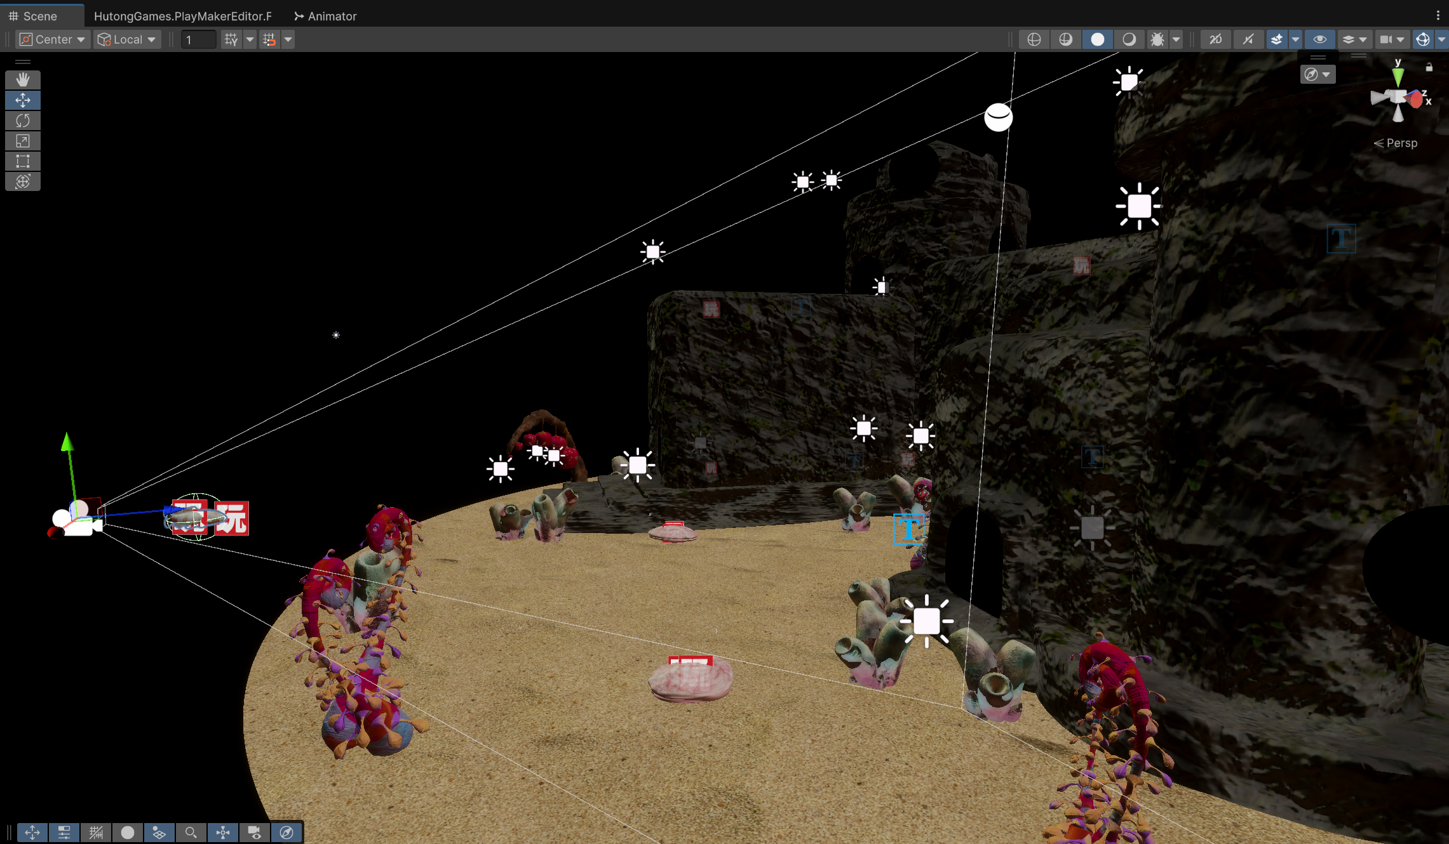Open the Center pivot dropdown
Screen dimensions: 1449x844
coord(53,39)
